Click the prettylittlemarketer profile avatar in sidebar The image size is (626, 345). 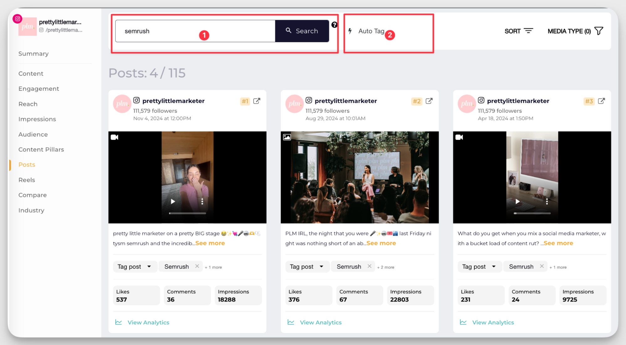click(x=28, y=27)
